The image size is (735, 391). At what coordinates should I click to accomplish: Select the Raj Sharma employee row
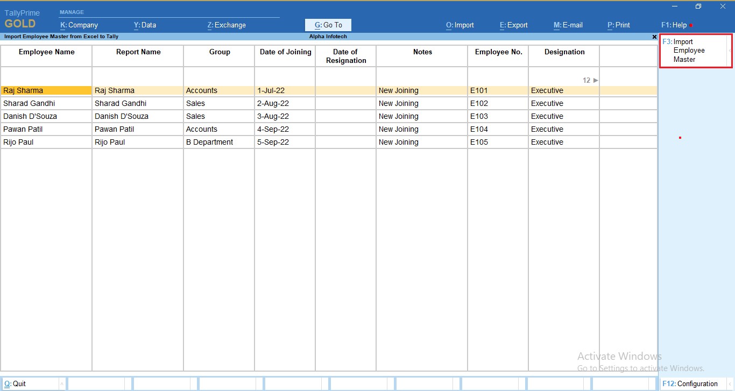pyautogui.click(x=46, y=90)
